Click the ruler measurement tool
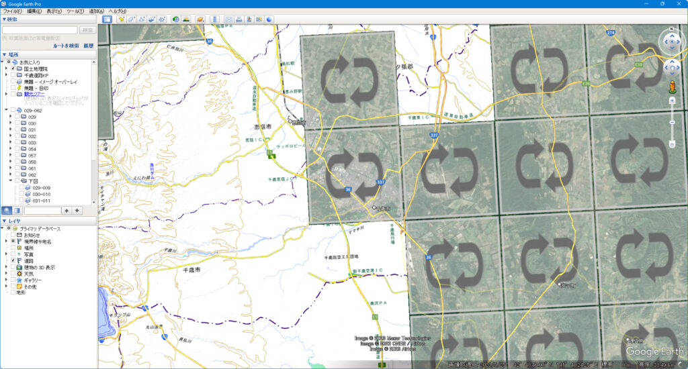 tap(215, 19)
